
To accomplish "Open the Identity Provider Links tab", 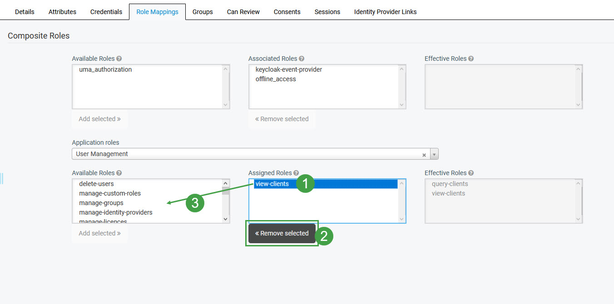I will [385, 12].
